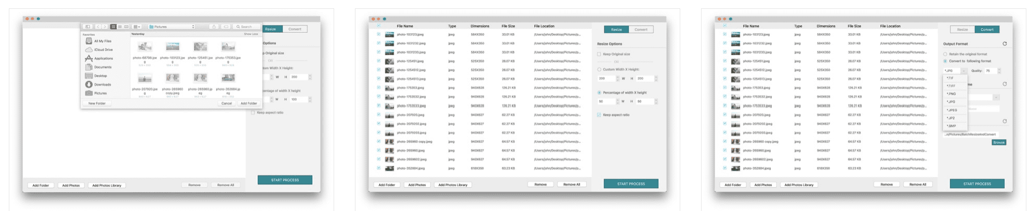The width and height of the screenshot is (1030, 211).
Task: Collapse the *.JPG output format combo box
Action: (x=963, y=71)
